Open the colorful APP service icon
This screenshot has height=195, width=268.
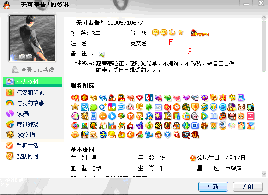click(112, 107)
